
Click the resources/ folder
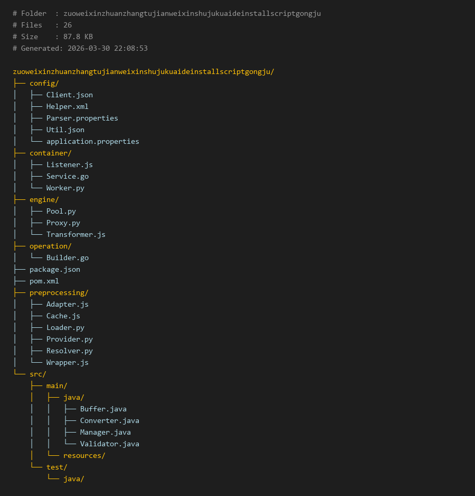pyautogui.click(x=84, y=456)
